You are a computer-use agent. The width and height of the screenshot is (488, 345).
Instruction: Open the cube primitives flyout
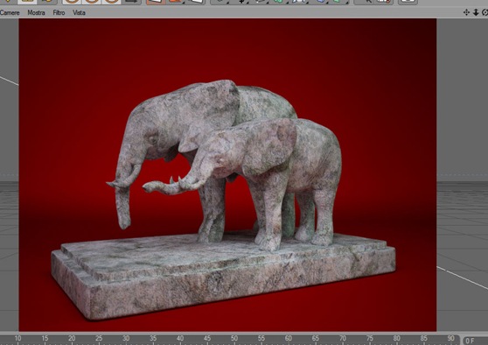(220, 2)
